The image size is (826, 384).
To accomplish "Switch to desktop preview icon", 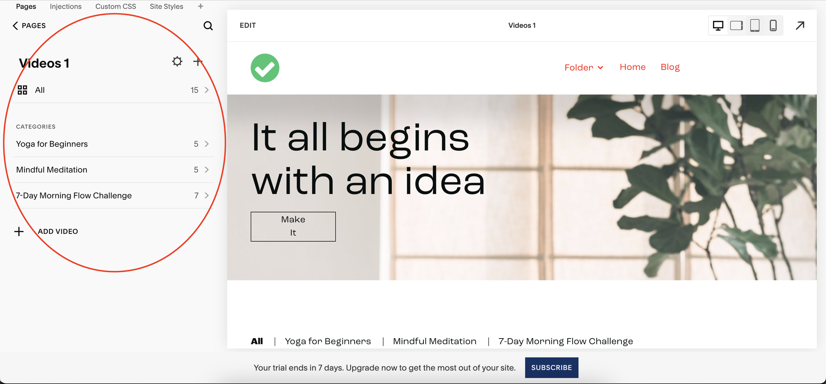I will click(718, 25).
